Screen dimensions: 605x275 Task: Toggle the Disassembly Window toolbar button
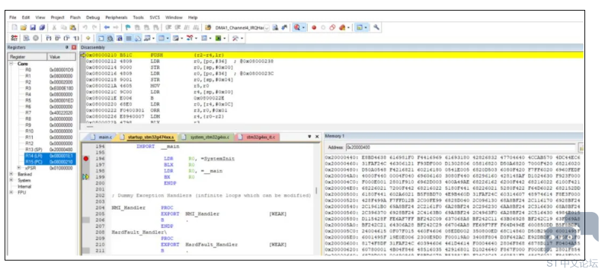click(110, 38)
